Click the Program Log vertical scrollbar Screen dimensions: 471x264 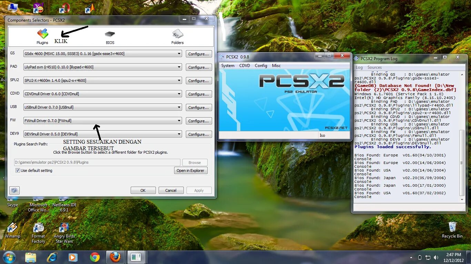pyautogui.click(x=462, y=136)
